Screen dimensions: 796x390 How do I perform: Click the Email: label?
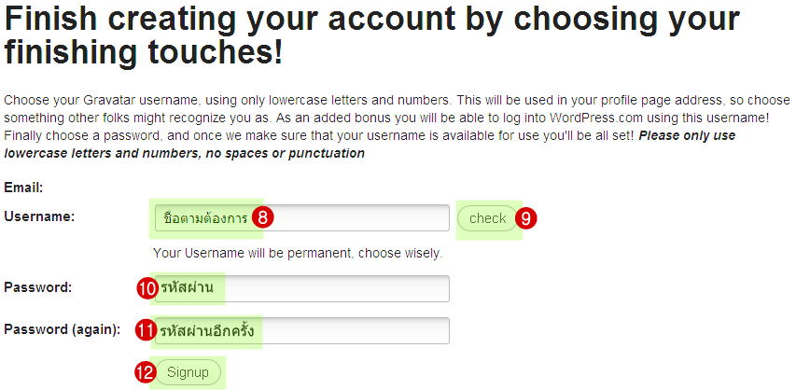[x=24, y=188]
